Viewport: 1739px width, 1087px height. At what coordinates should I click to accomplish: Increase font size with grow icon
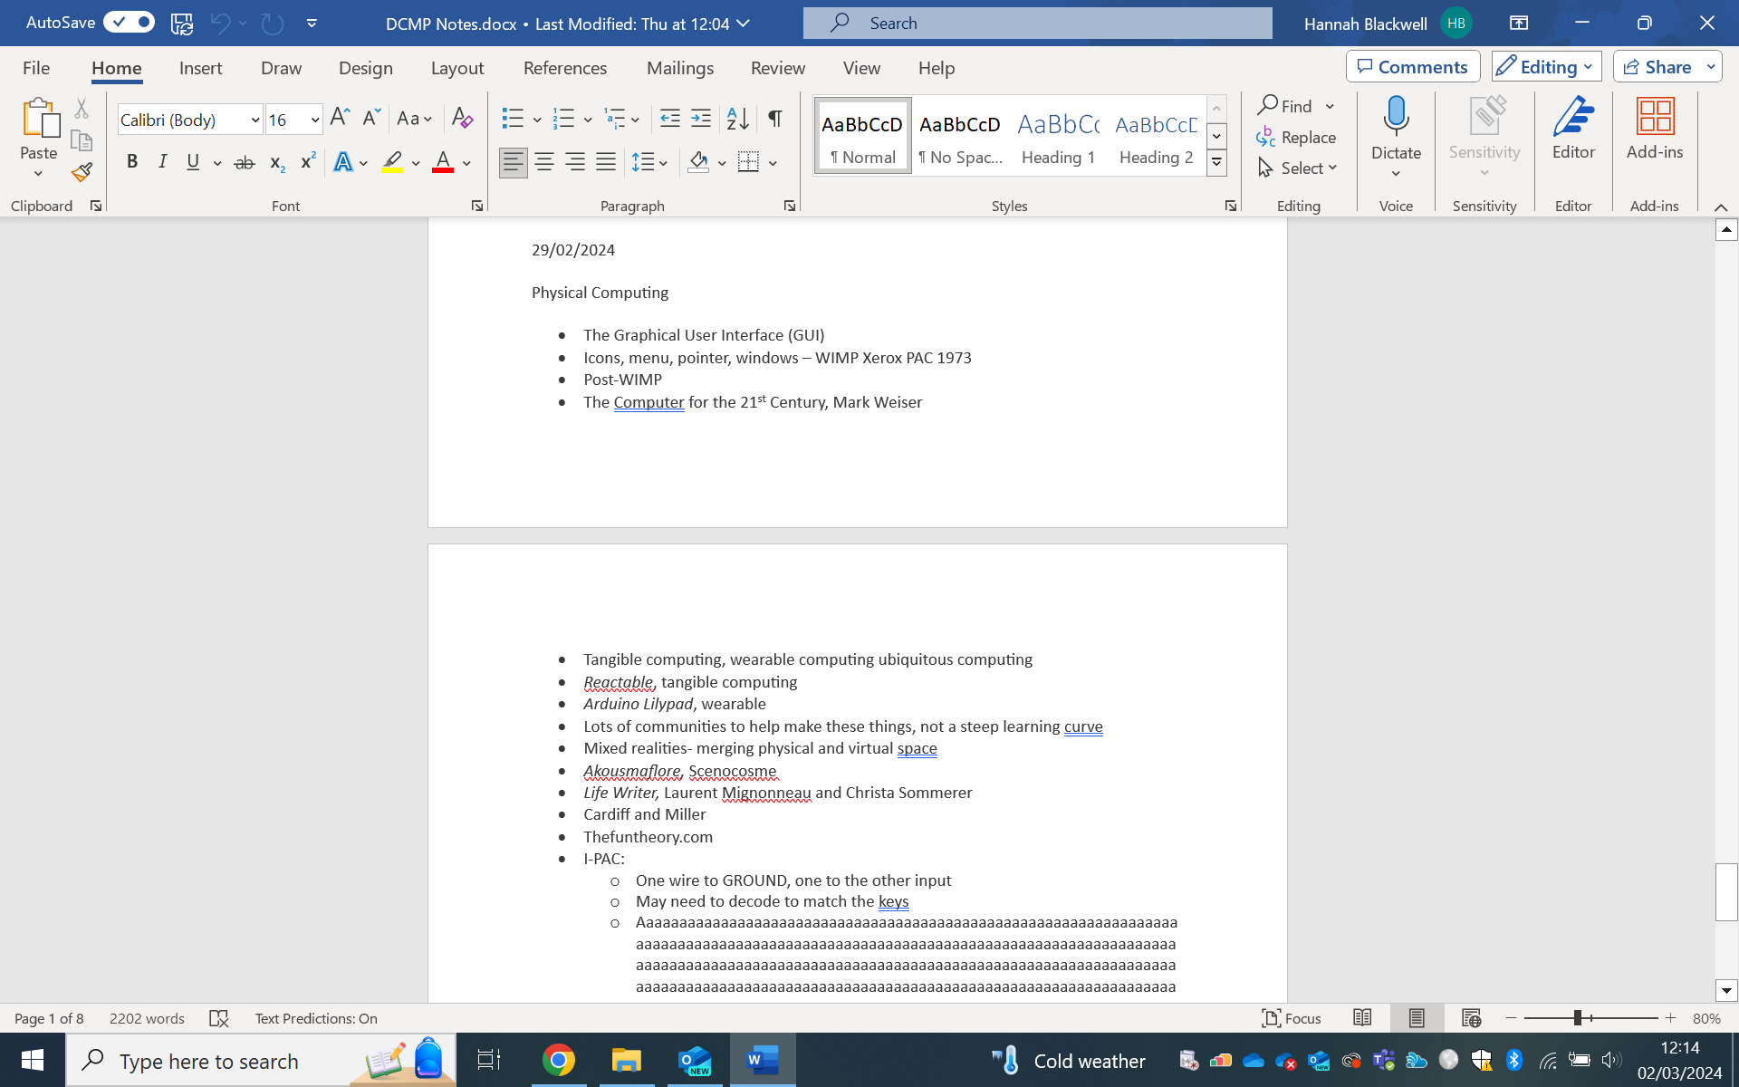[340, 118]
